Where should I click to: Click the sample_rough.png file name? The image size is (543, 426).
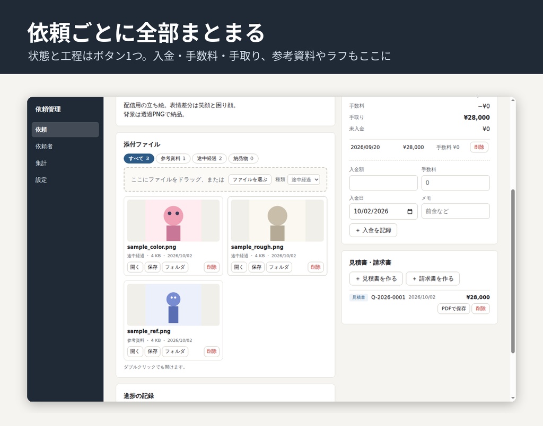pos(257,247)
